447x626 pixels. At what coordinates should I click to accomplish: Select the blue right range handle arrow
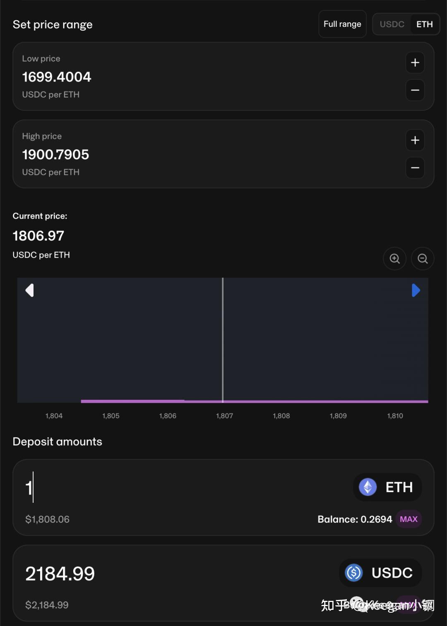click(416, 290)
